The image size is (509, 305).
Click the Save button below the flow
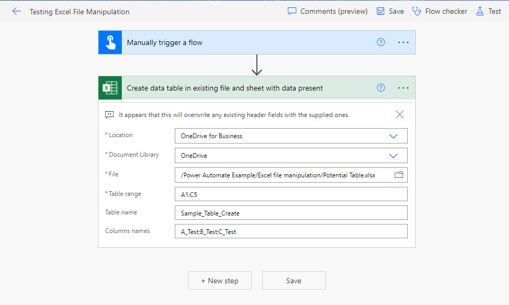point(294,281)
